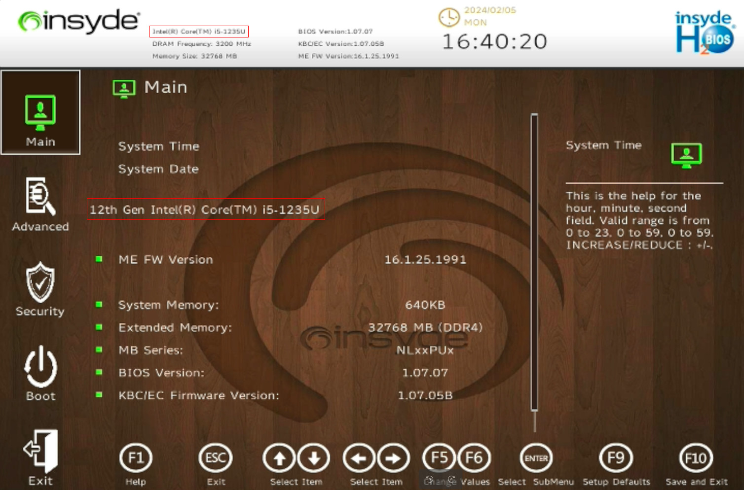Click the F9 Setup Defaults icon
This screenshot has height=490, width=744.
[x=616, y=458]
